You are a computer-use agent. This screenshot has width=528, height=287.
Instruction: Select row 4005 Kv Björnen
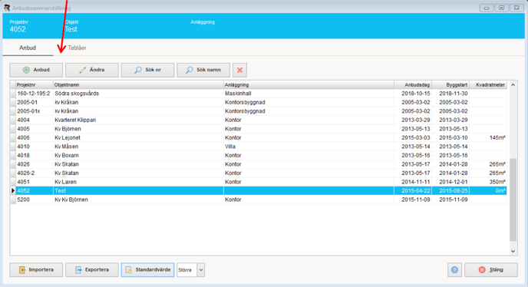(x=259, y=129)
